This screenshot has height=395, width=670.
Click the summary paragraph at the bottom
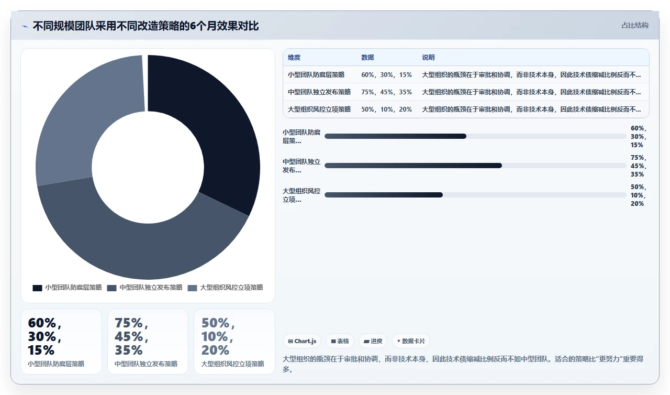pos(463,364)
